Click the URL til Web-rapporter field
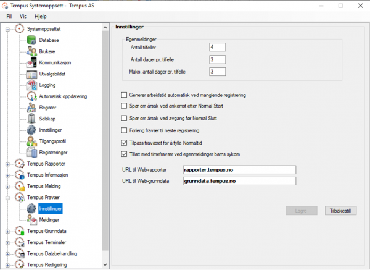The image size is (370, 270). pos(240,170)
